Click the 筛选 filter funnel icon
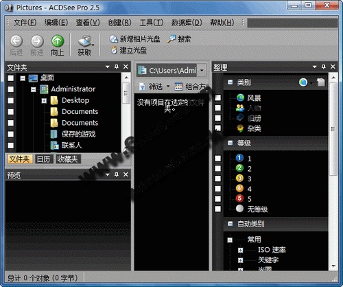The height and width of the screenshot is (287, 343). click(x=143, y=87)
